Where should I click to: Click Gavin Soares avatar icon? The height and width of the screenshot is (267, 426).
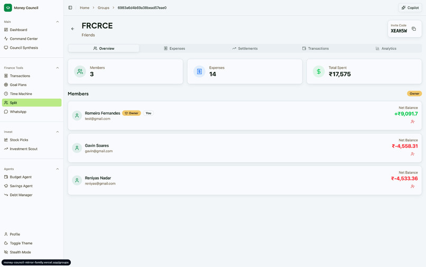[77, 148]
